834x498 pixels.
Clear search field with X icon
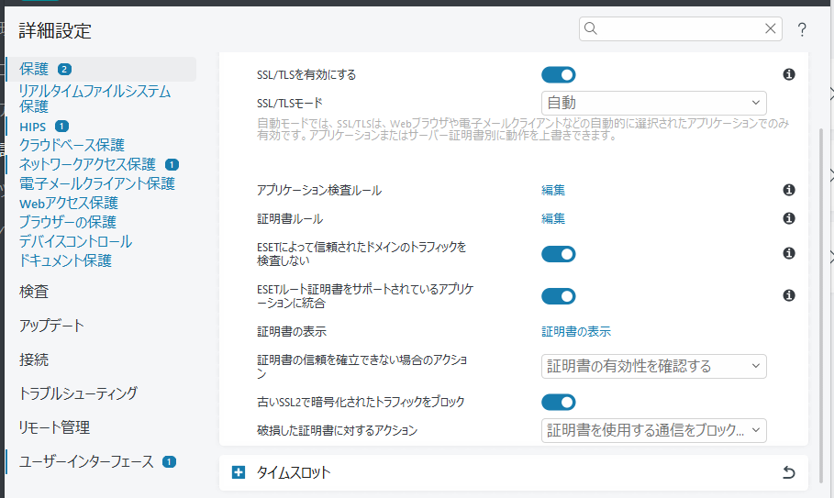click(x=771, y=29)
